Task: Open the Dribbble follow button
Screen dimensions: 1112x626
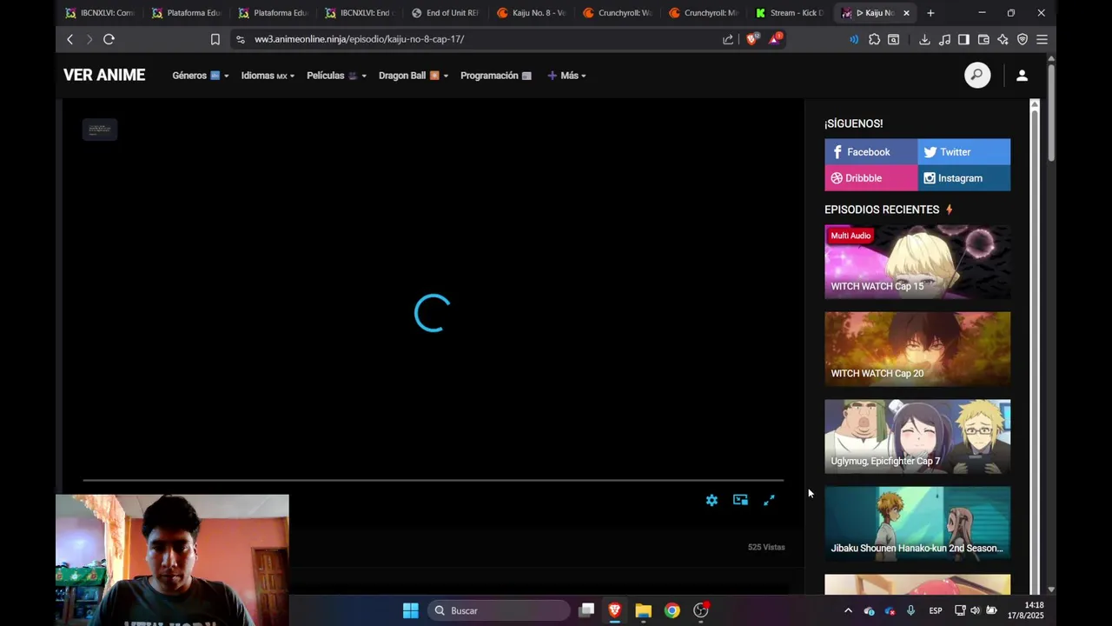Action: (870, 178)
